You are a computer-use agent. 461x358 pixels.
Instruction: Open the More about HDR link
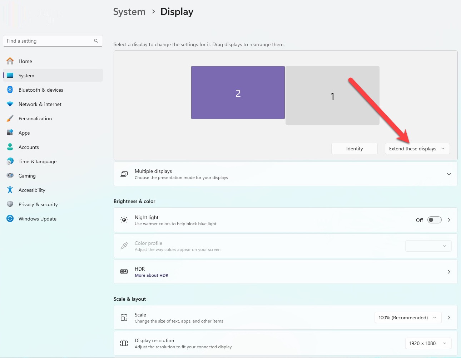point(152,275)
